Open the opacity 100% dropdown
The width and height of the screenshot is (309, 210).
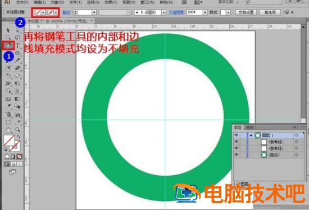(205, 12)
